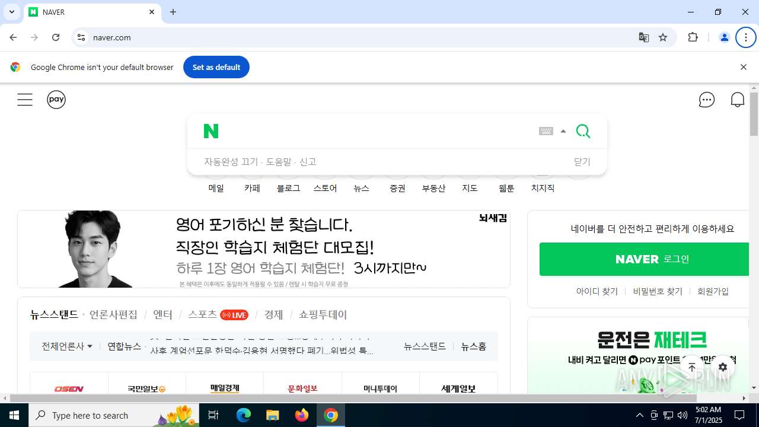Close the autocomplete panel with 닫기
This screenshot has width=759, height=427.
coord(582,162)
